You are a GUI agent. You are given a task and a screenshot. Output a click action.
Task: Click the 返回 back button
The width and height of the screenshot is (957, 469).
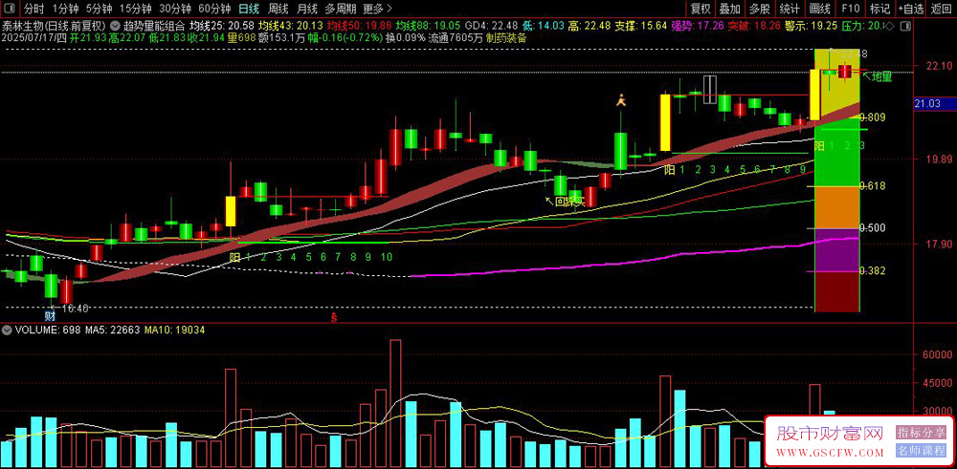pos(942,9)
